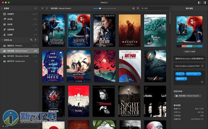The image size is (208, 129).
Task: Click the 电影海报 (Movie Poster) folder chip
Action: [188, 96]
